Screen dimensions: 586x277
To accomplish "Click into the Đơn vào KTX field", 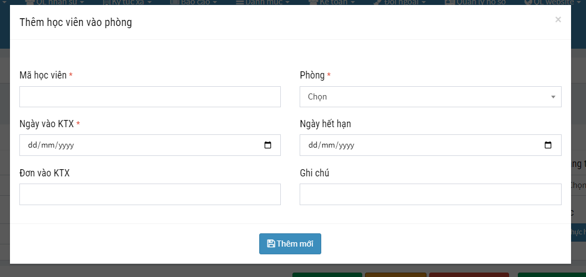I will point(150,195).
